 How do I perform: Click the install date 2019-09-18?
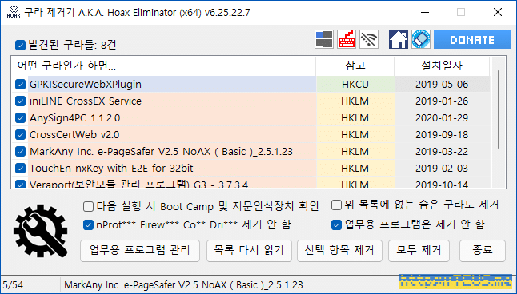(x=442, y=135)
